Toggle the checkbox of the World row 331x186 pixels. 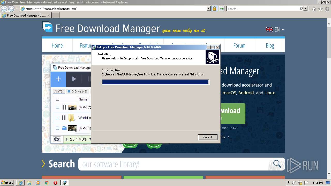(58, 118)
